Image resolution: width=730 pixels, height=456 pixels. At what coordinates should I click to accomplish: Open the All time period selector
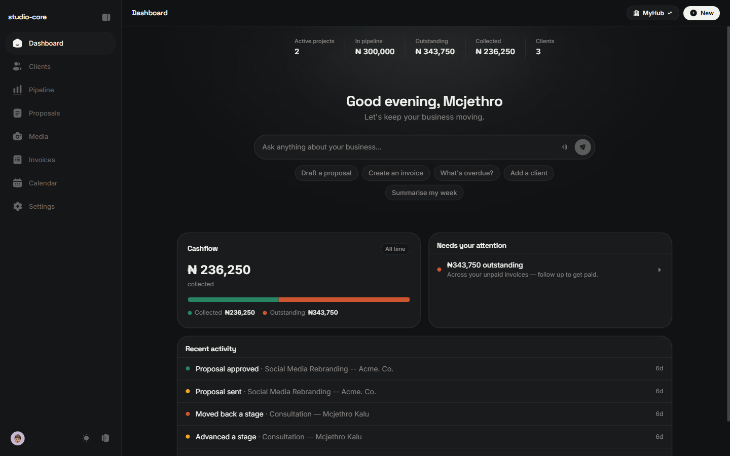[395, 249]
